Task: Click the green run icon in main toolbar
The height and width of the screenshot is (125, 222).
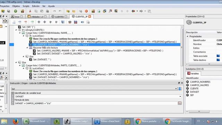Action: click(x=16, y=11)
